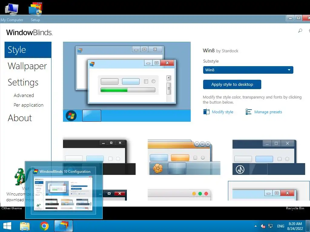Open the Settings section
Screen dimensions: 310x232
coord(23,82)
